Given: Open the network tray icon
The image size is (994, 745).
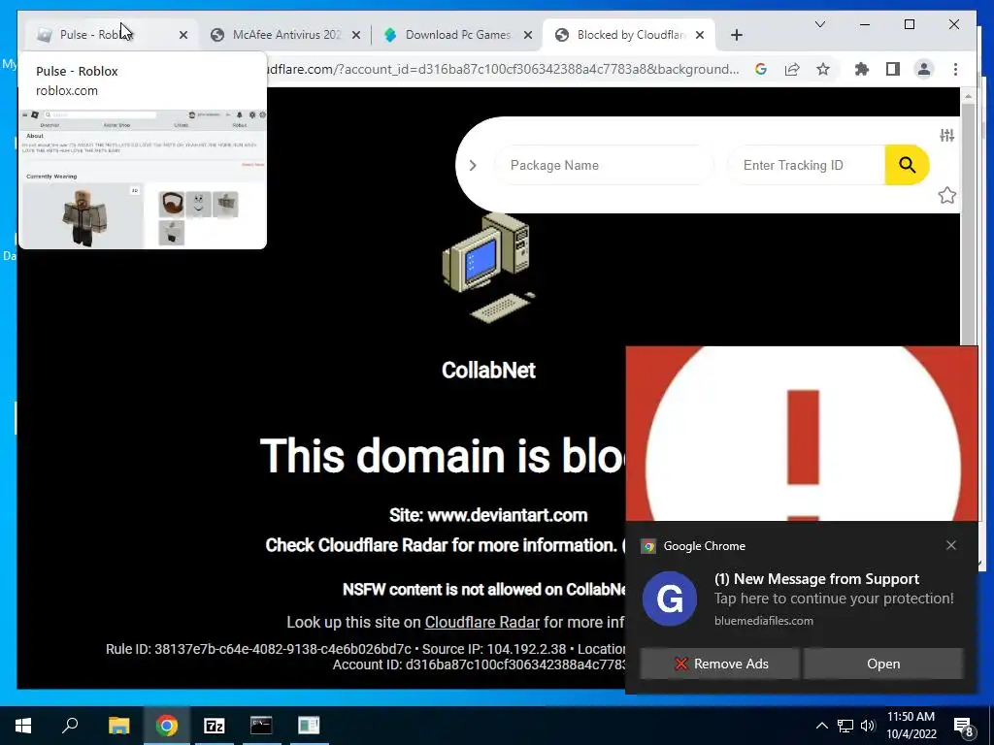Looking at the screenshot, I should click(845, 726).
